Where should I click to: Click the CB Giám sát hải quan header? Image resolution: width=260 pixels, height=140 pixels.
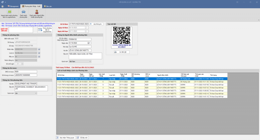[187, 75]
